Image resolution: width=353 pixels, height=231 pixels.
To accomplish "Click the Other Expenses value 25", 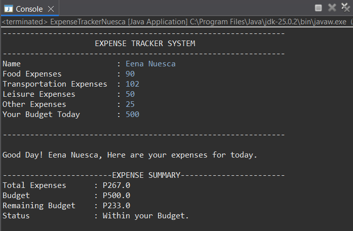I will pos(130,104).
